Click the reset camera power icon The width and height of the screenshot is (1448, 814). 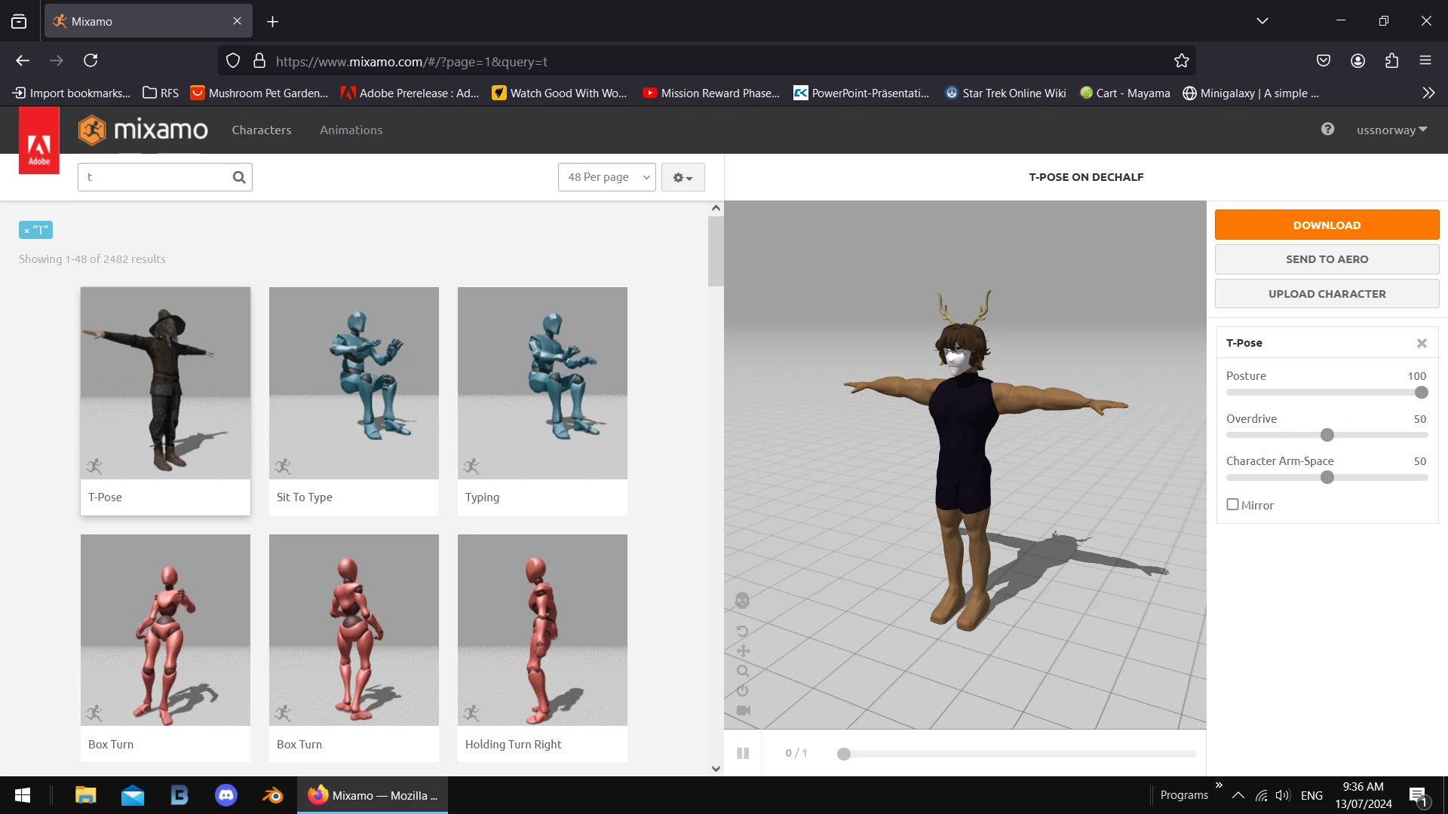pos(742,690)
